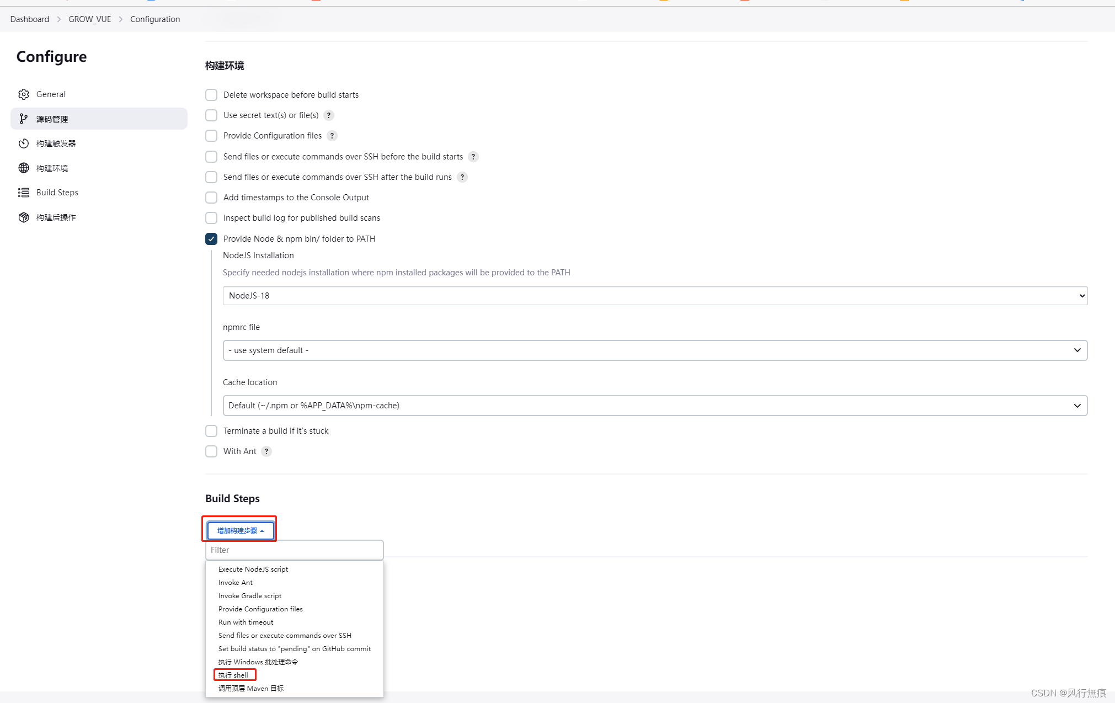Jump to 构建后操作 section
Screen dimensions: 1115x703
point(99,217)
